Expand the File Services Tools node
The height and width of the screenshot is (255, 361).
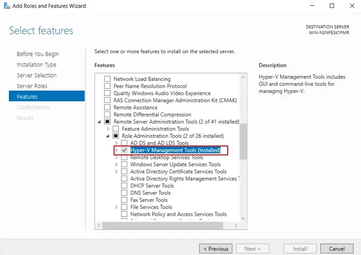117,207
